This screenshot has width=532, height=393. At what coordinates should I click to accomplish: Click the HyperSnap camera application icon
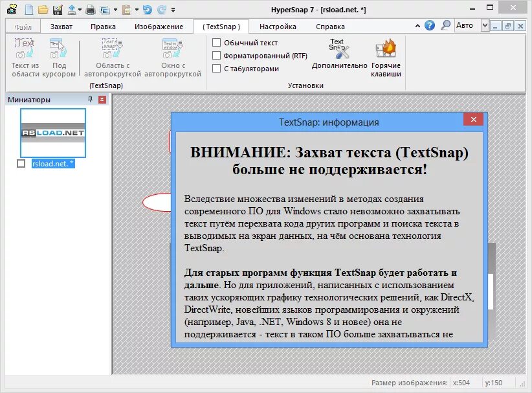click(x=12, y=9)
